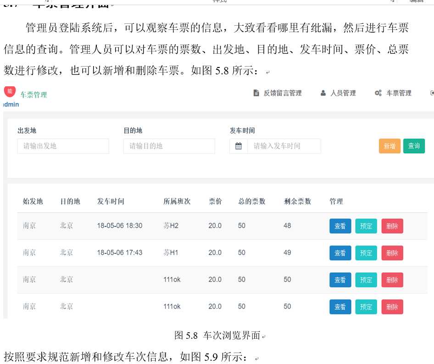The height and width of the screenshot is (364, 434).
Task: Click the red shield logo icon
Action: point(9,91)
